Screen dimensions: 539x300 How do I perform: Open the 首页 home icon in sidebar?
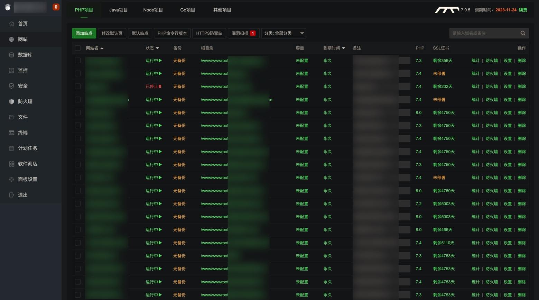11,24
